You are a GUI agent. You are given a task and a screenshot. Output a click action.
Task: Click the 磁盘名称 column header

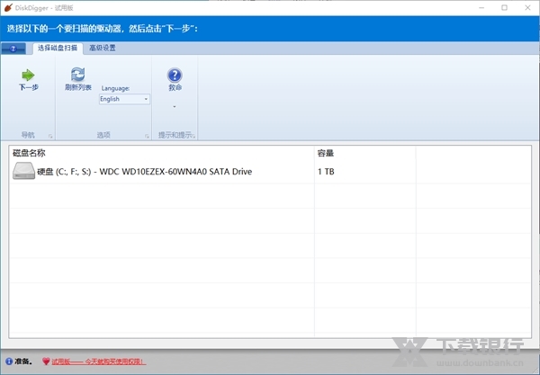coord(29,153)
